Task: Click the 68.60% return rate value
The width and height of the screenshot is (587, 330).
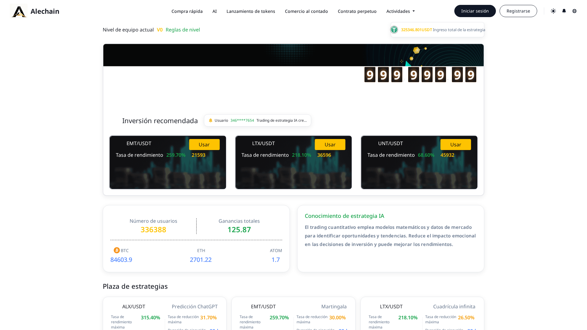Action: coord(426,155)
